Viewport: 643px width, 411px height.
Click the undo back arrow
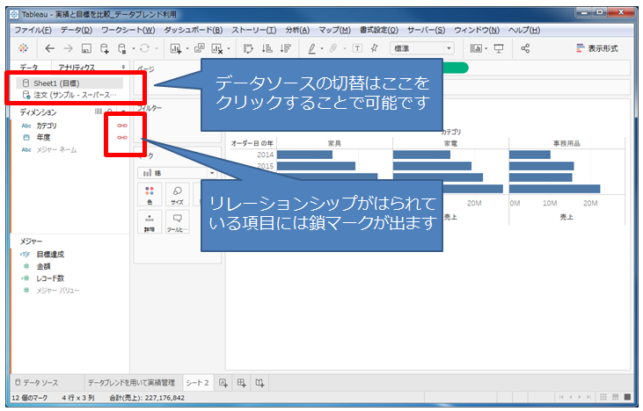pyautogui.click(x=49, y=48)
